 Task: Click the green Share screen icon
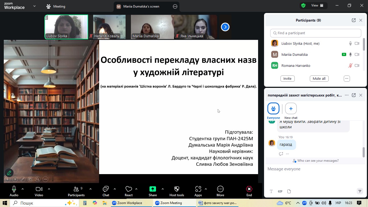(x=152, y=189)
